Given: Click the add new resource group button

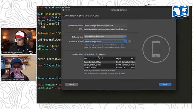Looking at the screenshot, I should [130, 41].
